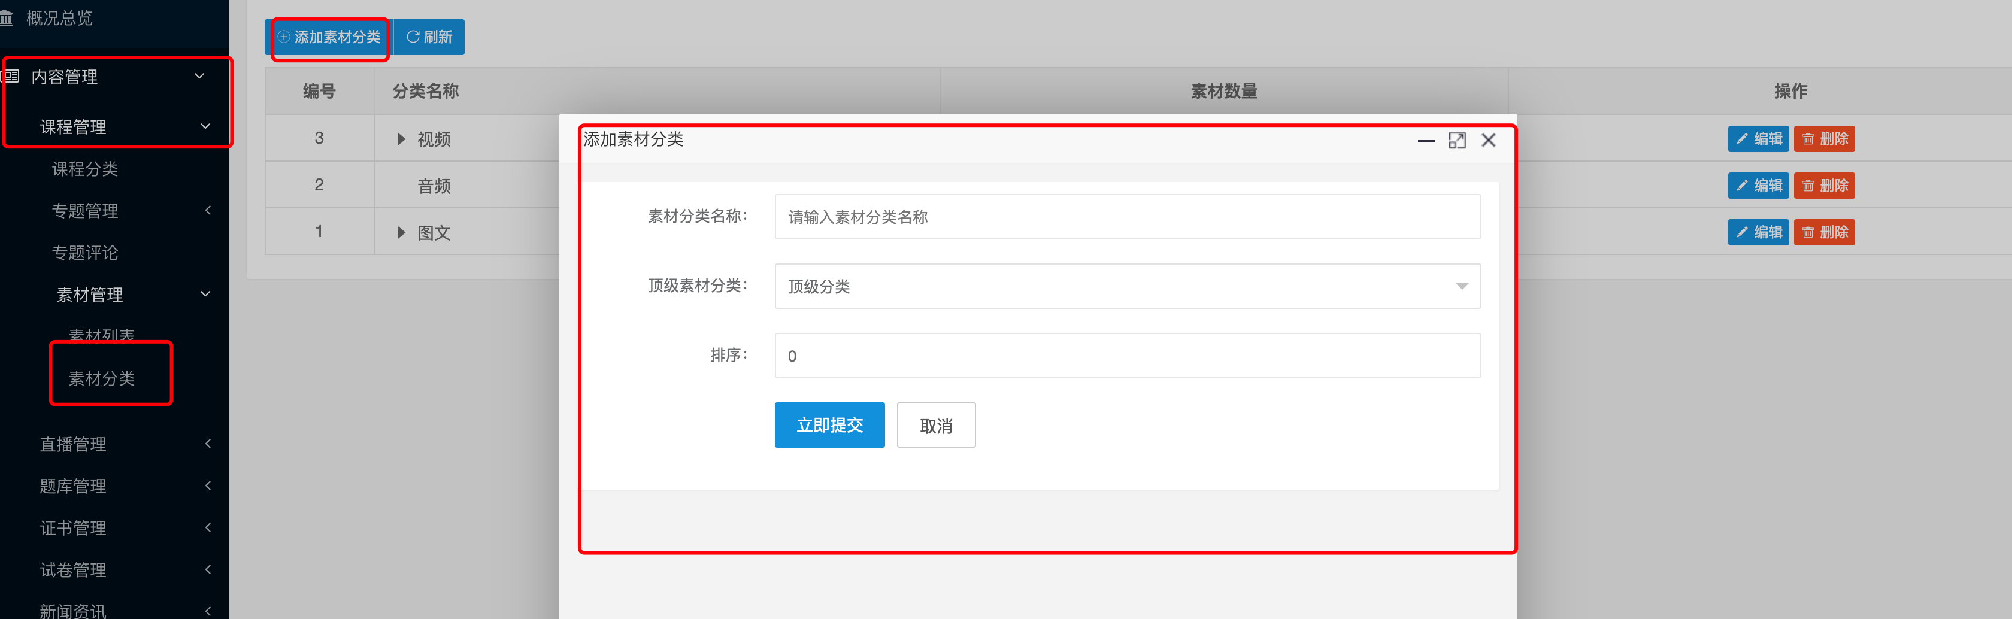Click the 素材数量 column header
Image resolution: width=2012 pixels, height=619 pixels.
pyautogui.click(x=1224, y=92)
